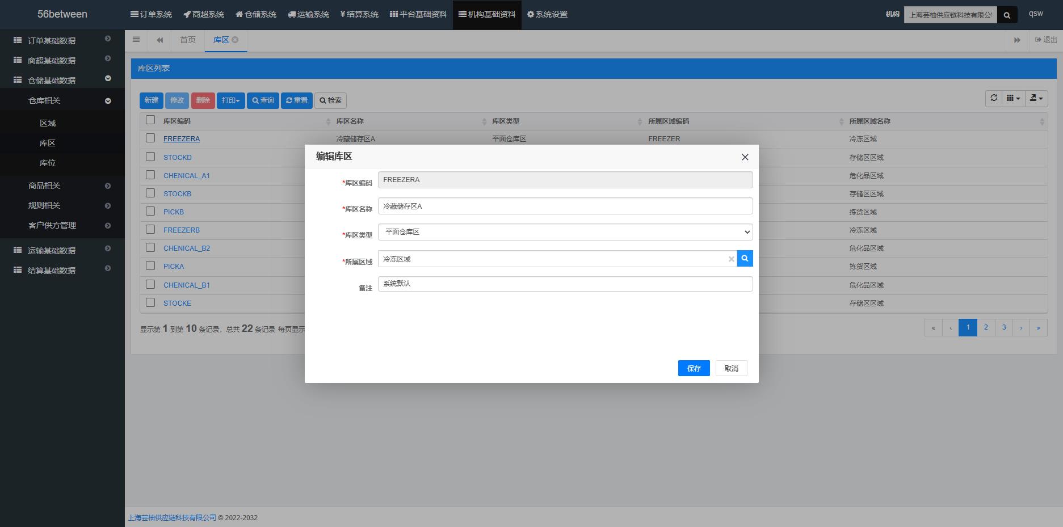Screen dimensions: 1063x527
Task: Open the 平台基础资料 top menu
Action: tap(418, 14)
